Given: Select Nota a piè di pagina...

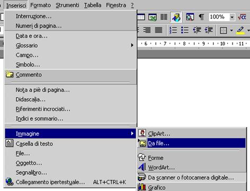Looking at the screenshot, I should (x=70, y=90).
